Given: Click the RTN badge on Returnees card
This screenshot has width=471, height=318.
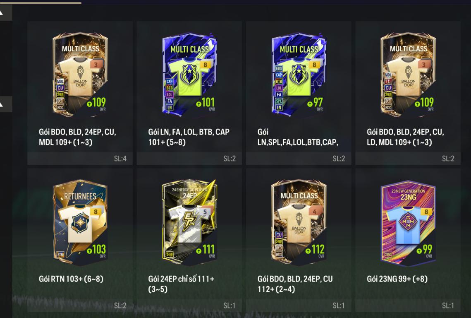Looking at the screenshot, I should (60, 255).
